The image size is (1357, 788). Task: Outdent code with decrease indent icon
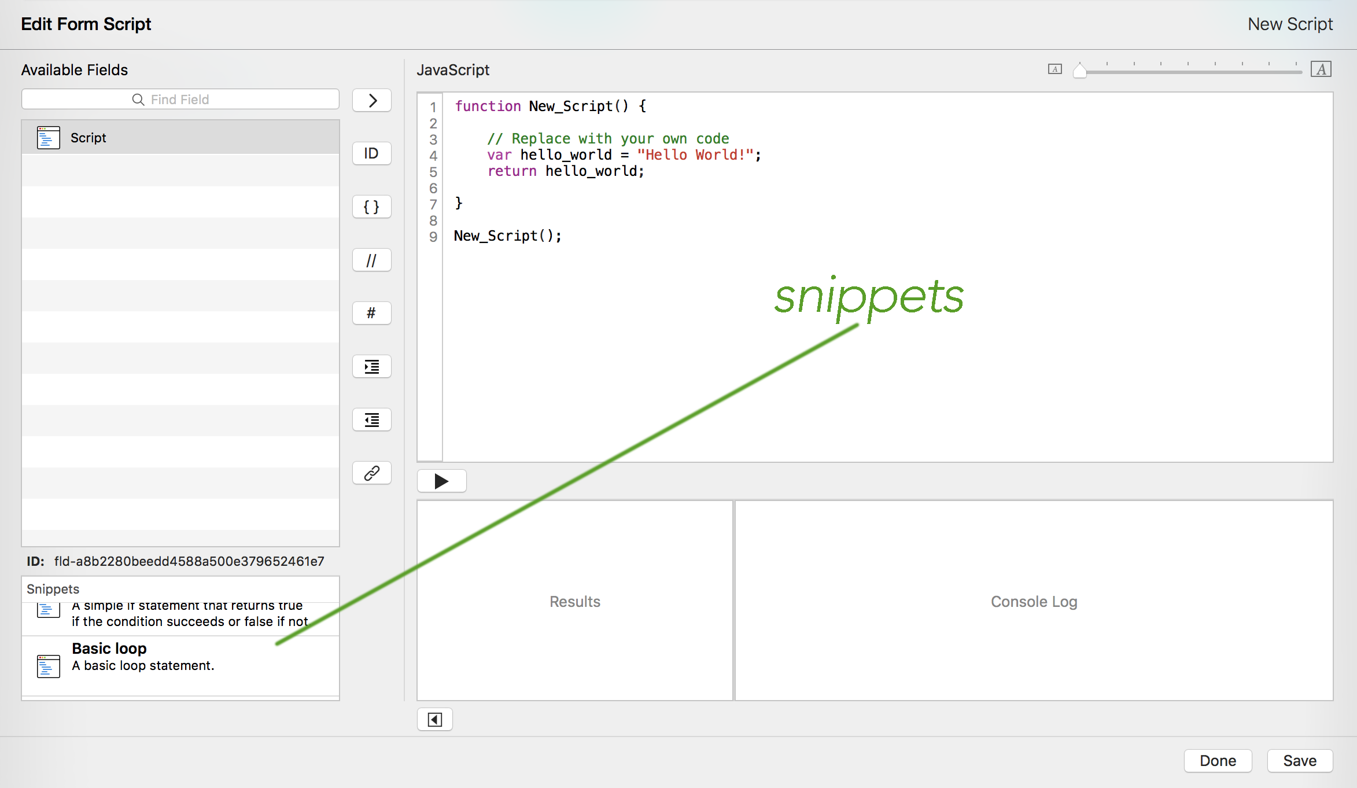tap(372, 419)
